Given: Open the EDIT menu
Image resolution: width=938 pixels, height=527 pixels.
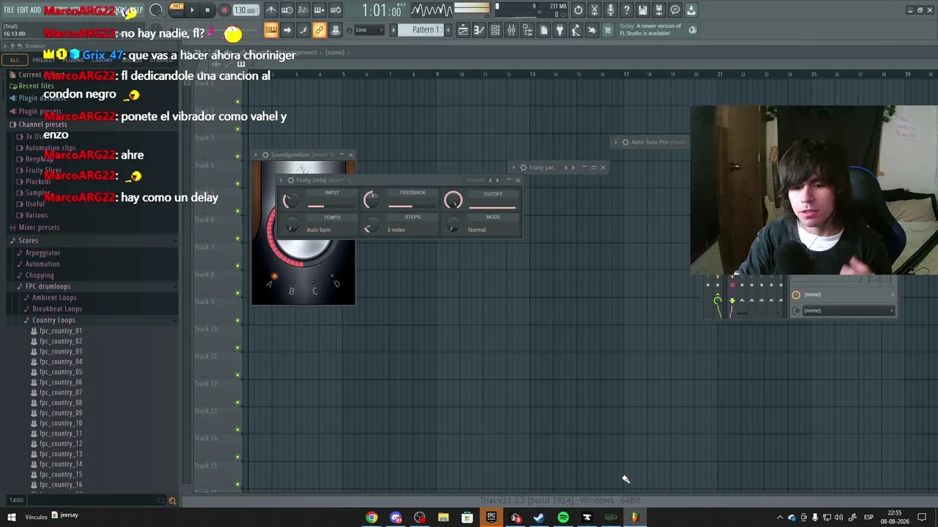Looking at the screenshot, I should point(23,10).
